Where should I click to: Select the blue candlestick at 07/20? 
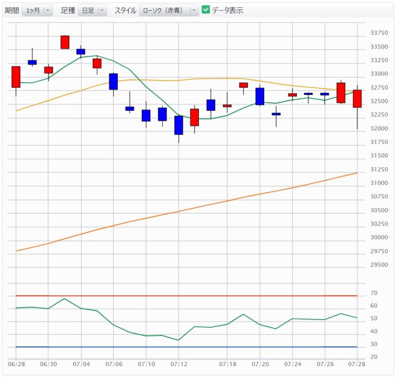pos(260,96)
